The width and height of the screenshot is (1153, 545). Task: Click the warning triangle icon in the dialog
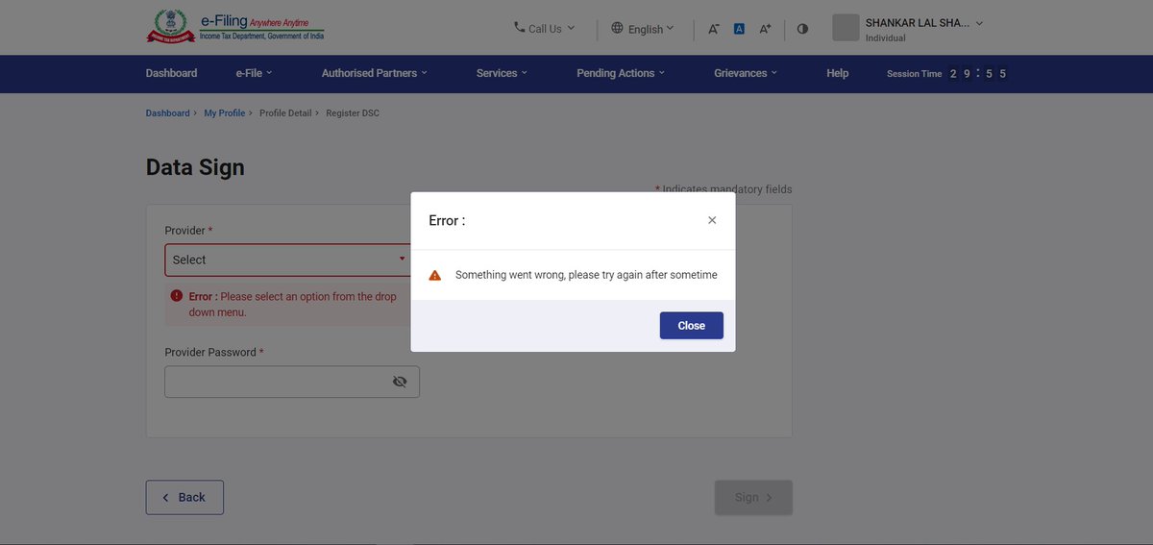click(x=435, y=275)
